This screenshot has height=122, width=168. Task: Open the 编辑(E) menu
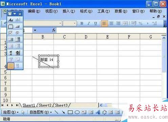pos(34,11)
